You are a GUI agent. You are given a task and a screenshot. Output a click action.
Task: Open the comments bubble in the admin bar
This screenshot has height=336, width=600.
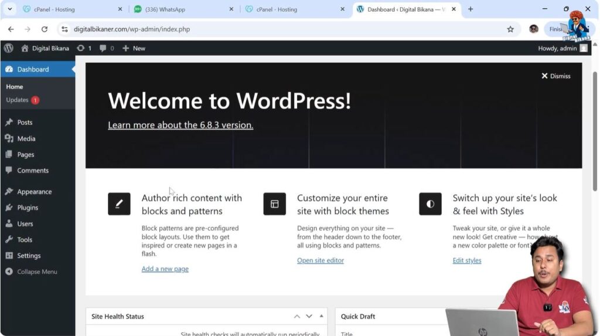[x=103, y=48]
